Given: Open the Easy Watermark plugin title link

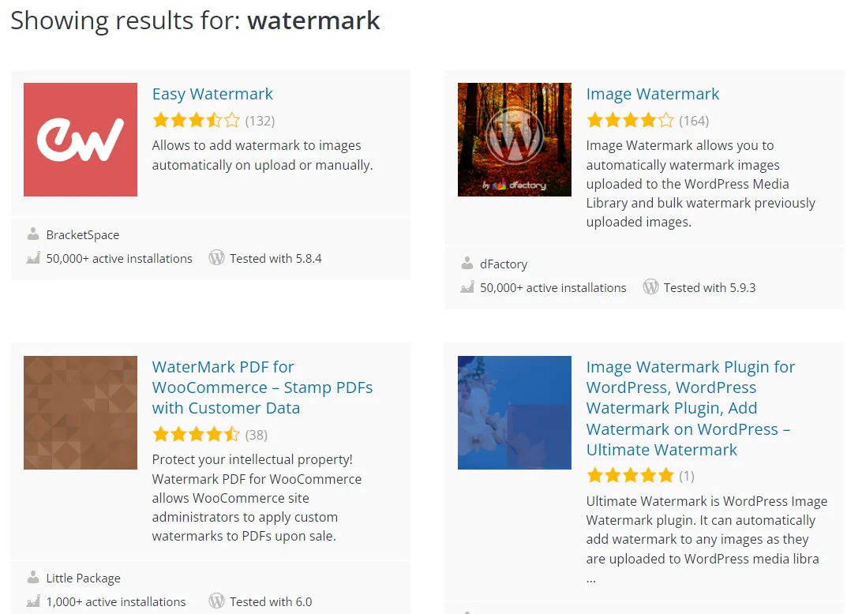Looking at the screenshot, I should (x=212, y=94).
